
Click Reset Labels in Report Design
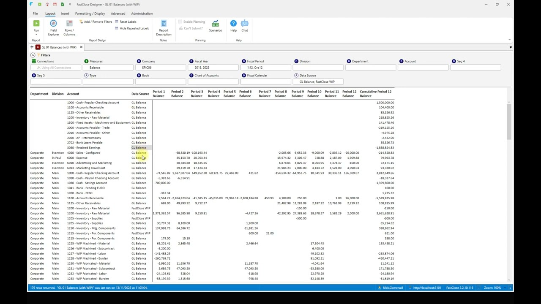click(126, 22)
